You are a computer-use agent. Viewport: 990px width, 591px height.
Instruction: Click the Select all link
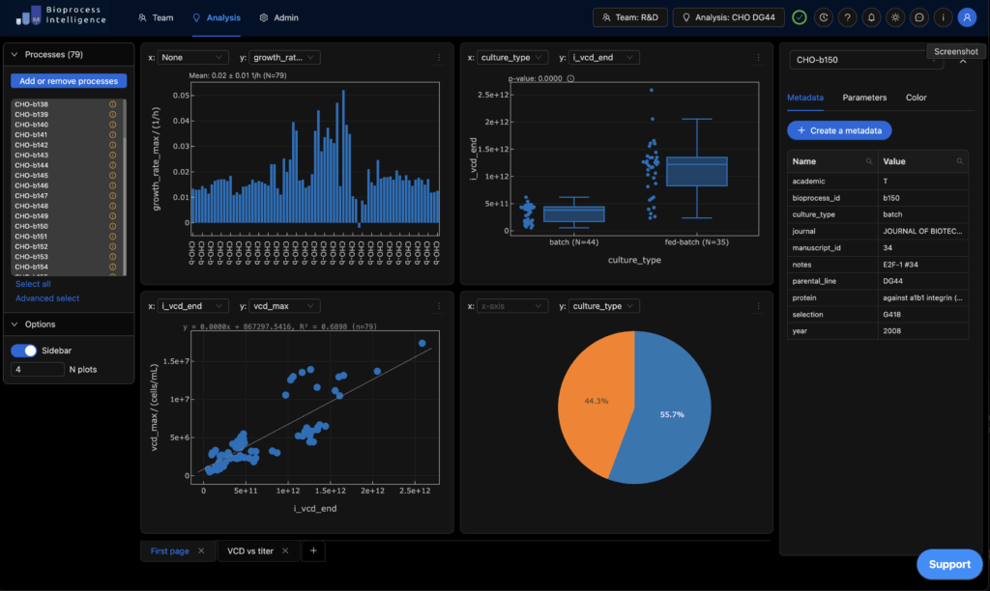[x=33, y=284]
